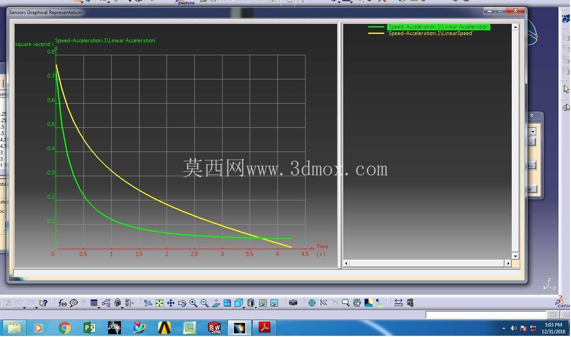
Task: Click the Apply Material icon
Action: [369, 303]
